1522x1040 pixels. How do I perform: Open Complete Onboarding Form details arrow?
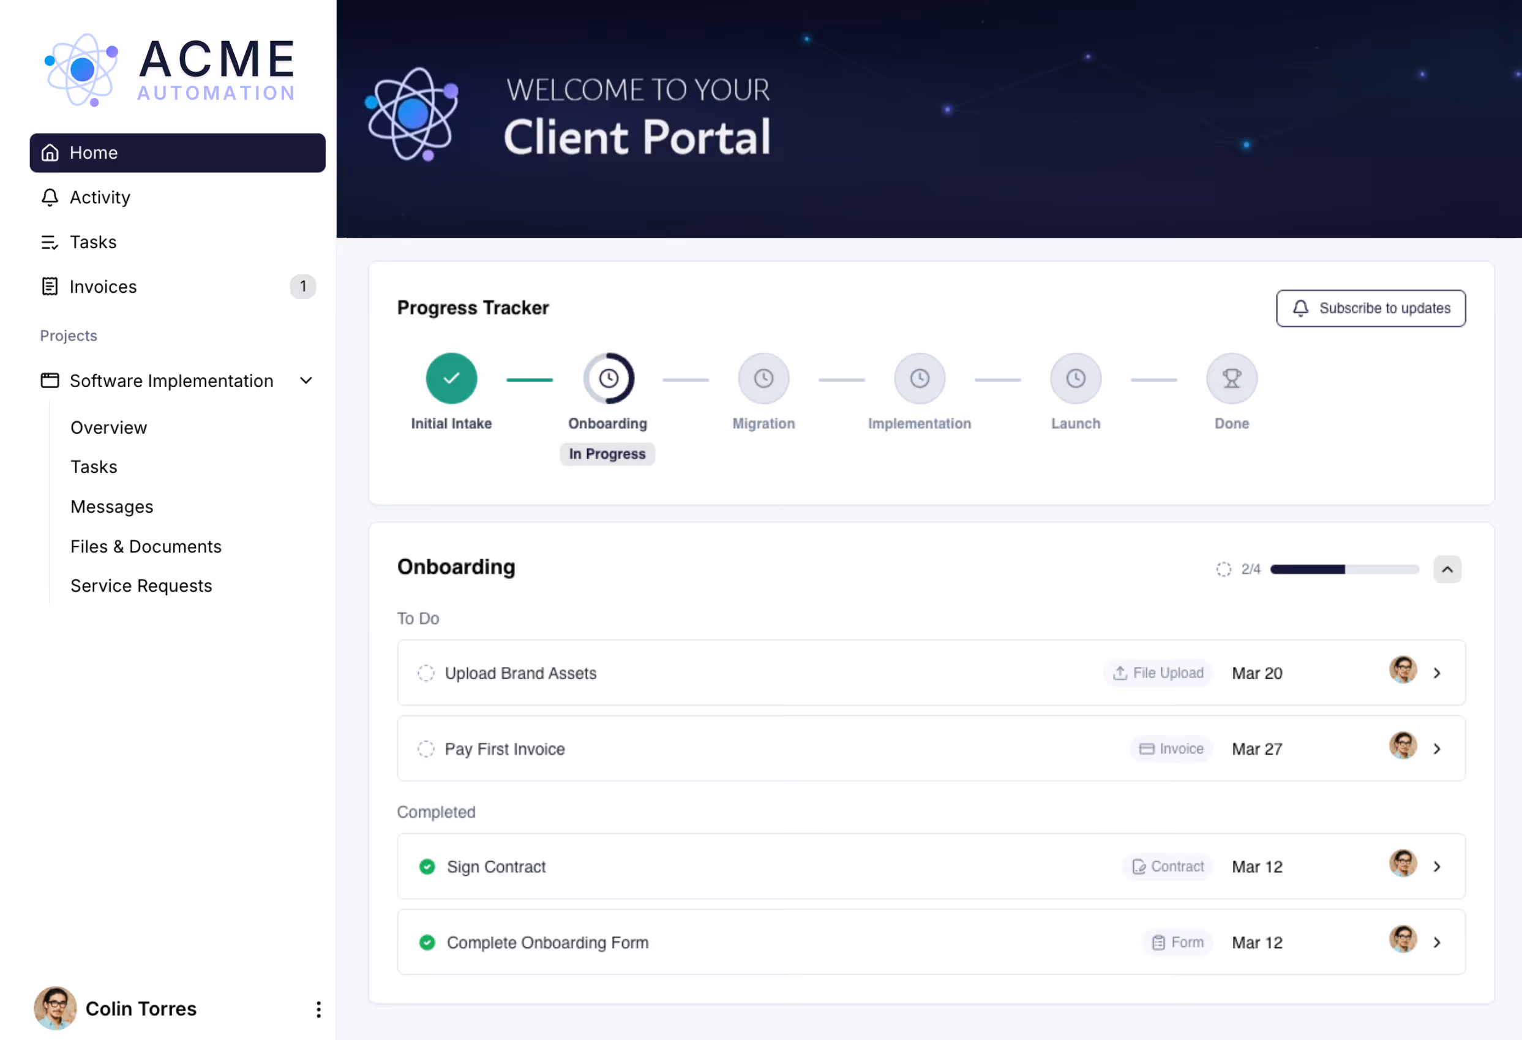click(x=1437, y=942)
